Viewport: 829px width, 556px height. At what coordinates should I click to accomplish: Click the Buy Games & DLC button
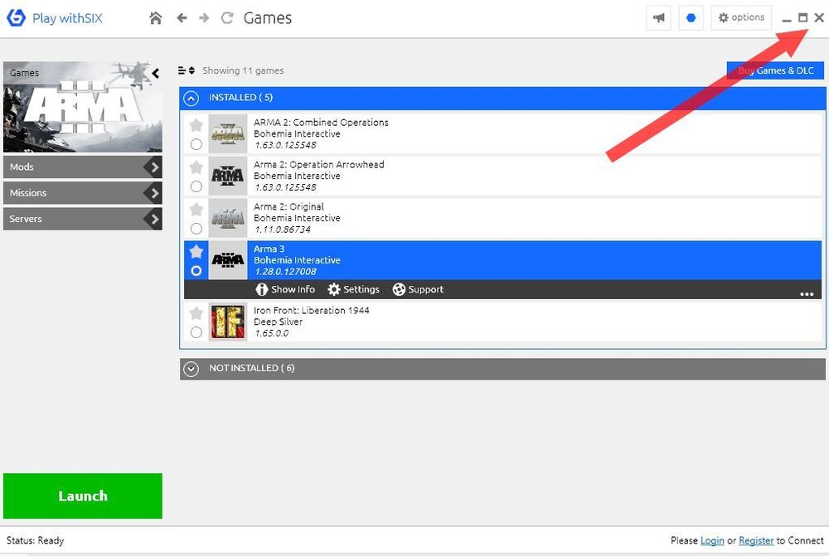tap(775, 70)
